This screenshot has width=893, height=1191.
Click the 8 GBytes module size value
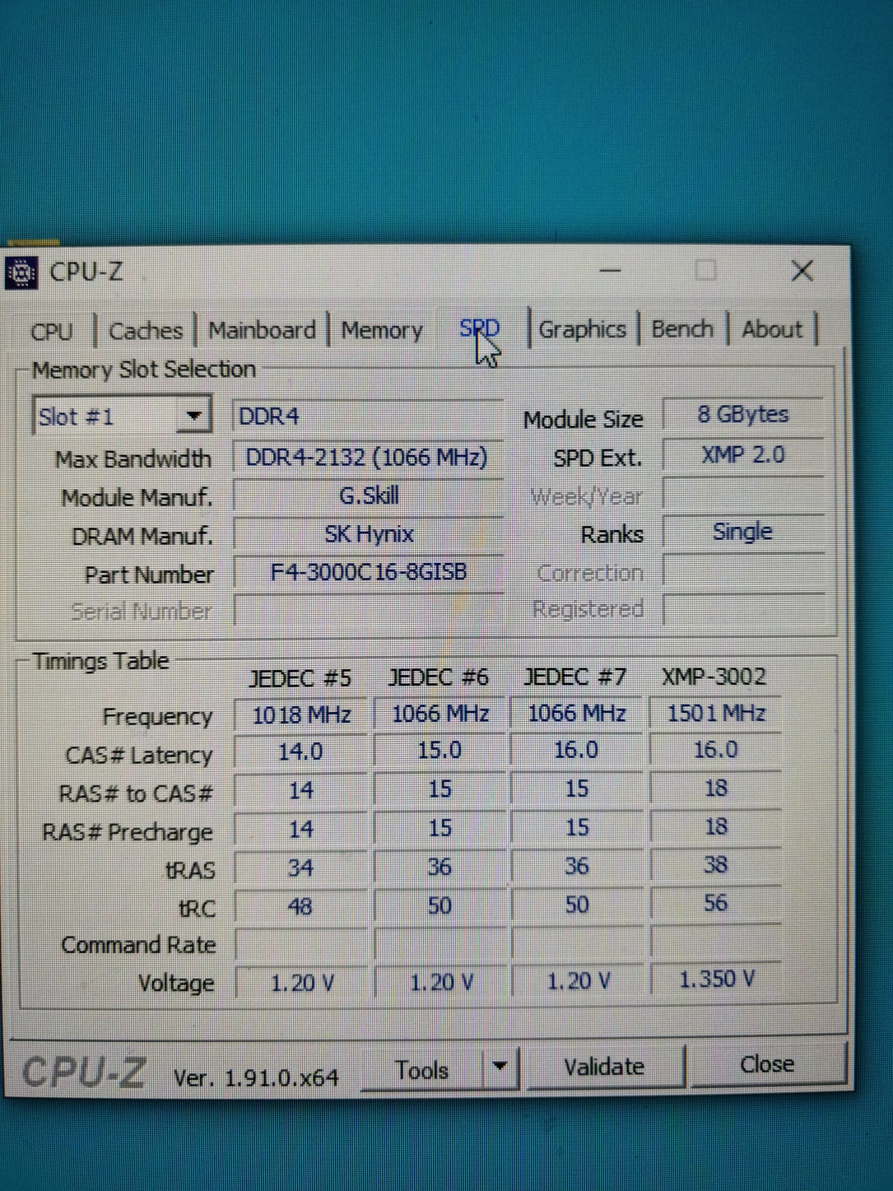click(742, 415)
